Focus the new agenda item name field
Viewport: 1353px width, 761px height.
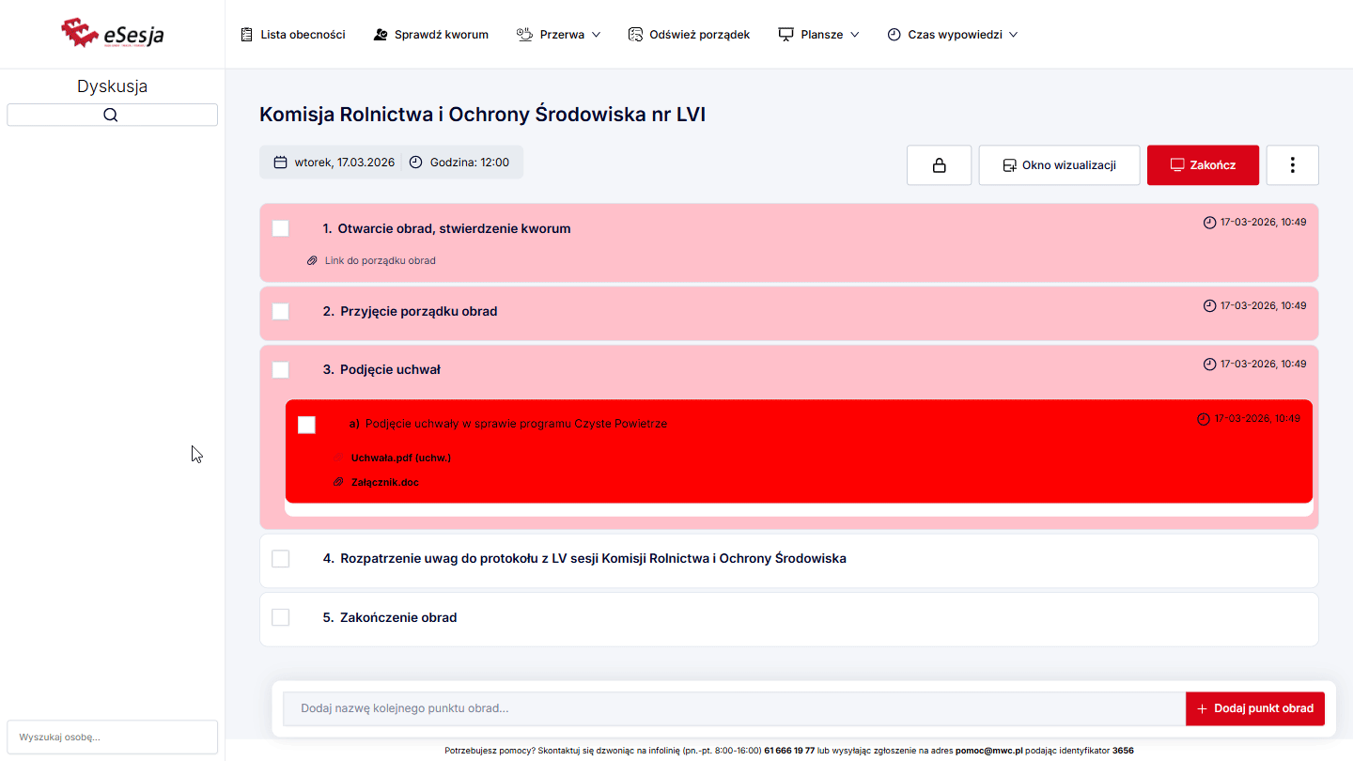click(733, 708)
